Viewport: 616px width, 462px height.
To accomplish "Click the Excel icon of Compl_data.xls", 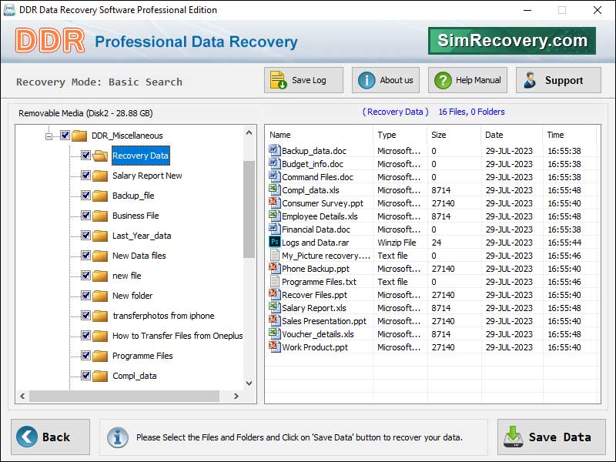I will coord(274,189).
